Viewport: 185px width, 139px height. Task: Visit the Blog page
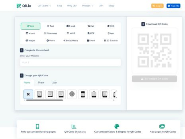click(111, 6)
